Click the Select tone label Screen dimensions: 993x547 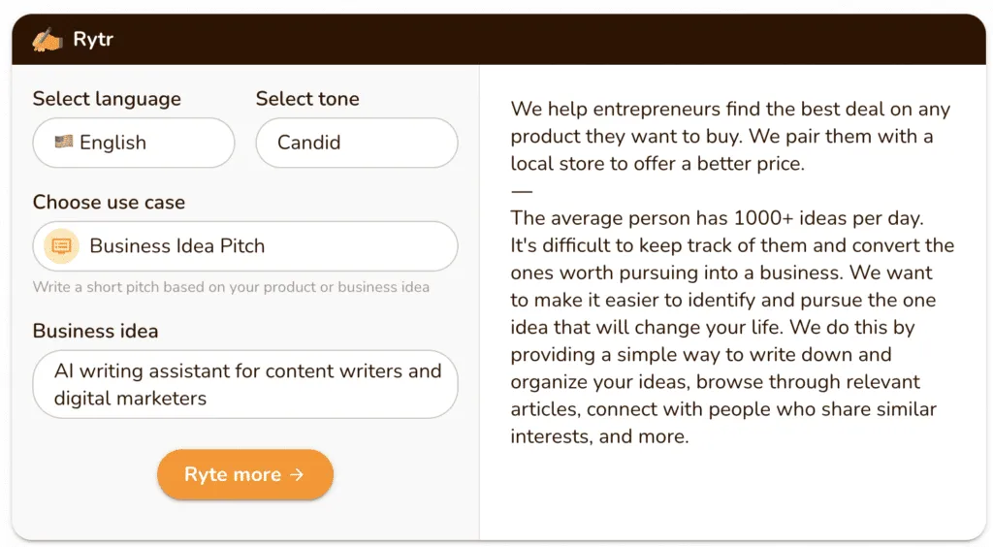(x=307, y=99)
